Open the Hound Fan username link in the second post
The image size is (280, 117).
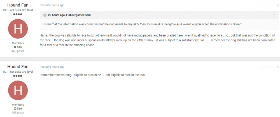pyautogui.click(x=18, y=67)
